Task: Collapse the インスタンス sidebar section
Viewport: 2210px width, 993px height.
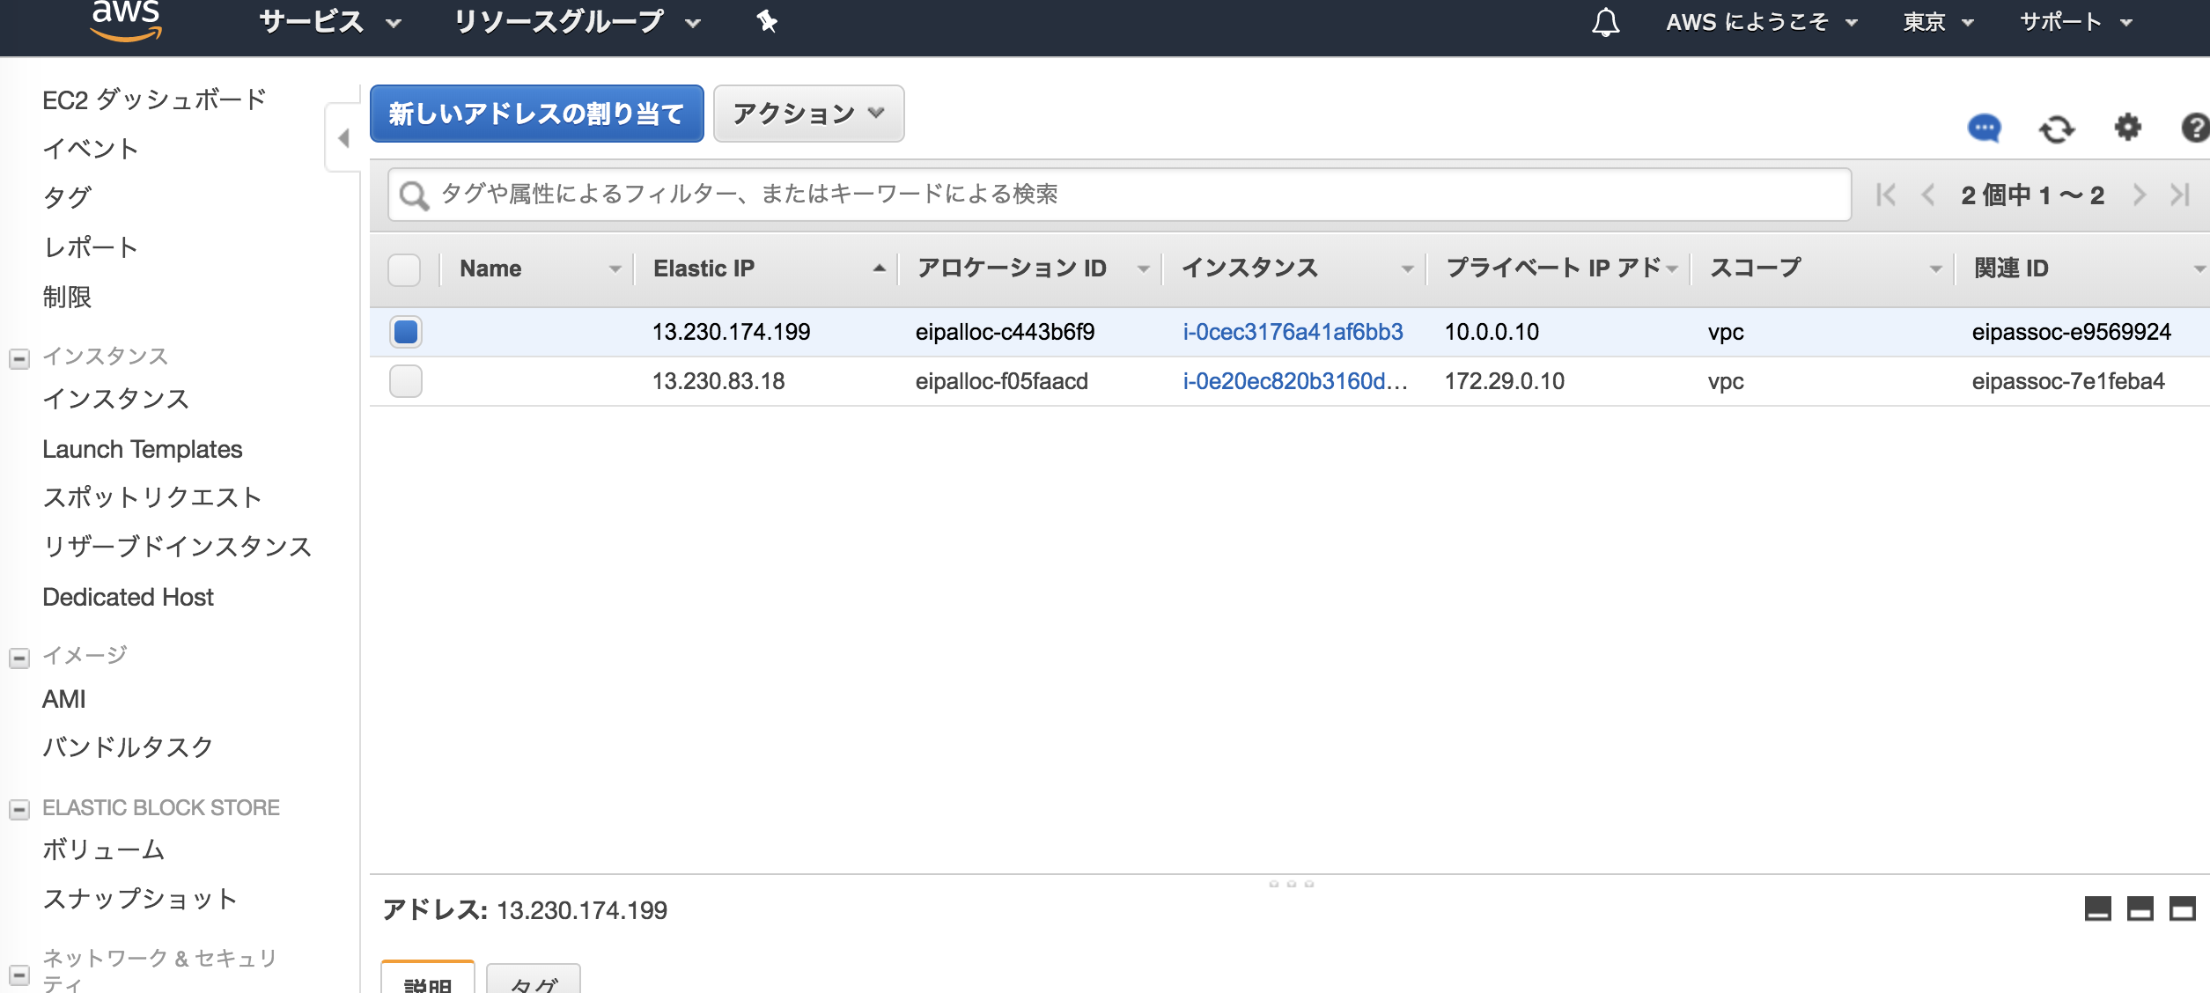Action: coord(17,357)
